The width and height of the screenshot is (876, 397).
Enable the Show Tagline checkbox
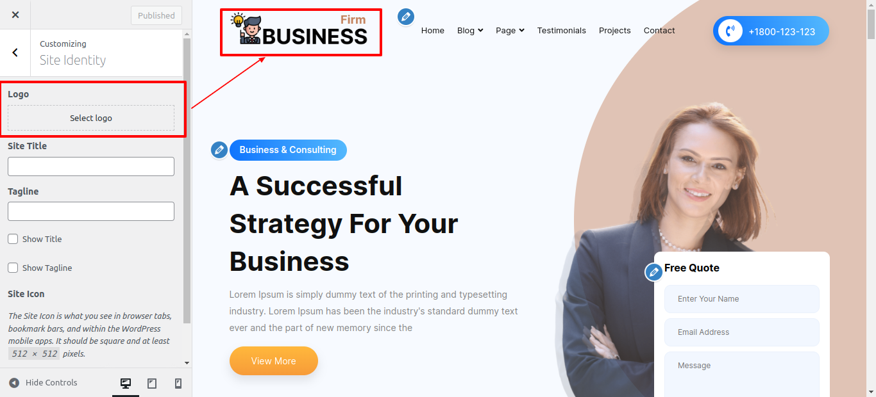13,268
